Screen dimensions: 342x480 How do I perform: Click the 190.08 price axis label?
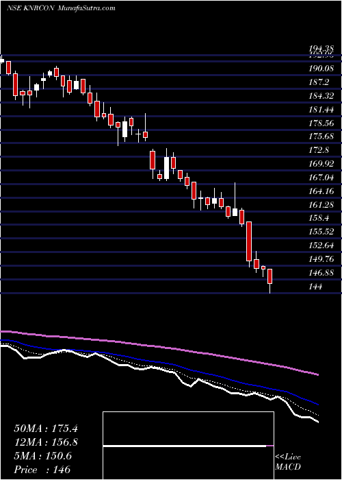[321, 69]
